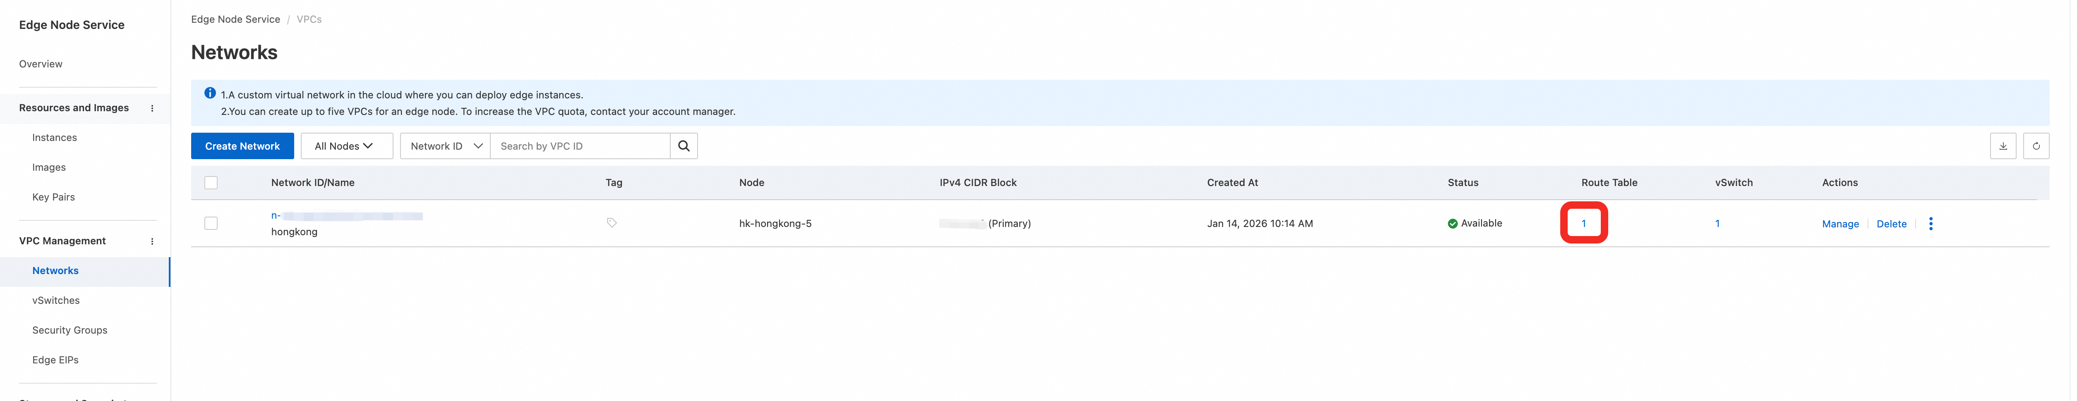Go to Instances page
The height and width of the screenshot is (401, 2077).
(55, 138)
